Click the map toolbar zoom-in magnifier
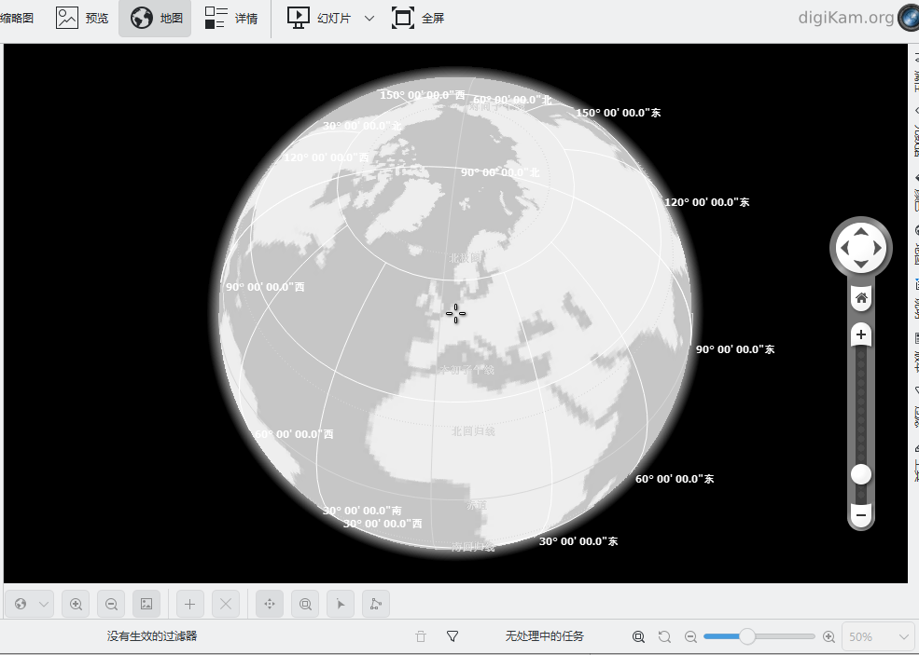 coord(76,604)
